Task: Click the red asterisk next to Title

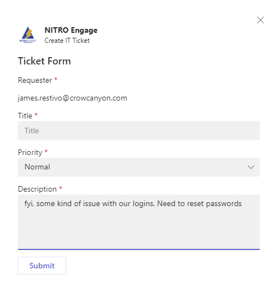Action: (x=36, y=114)
